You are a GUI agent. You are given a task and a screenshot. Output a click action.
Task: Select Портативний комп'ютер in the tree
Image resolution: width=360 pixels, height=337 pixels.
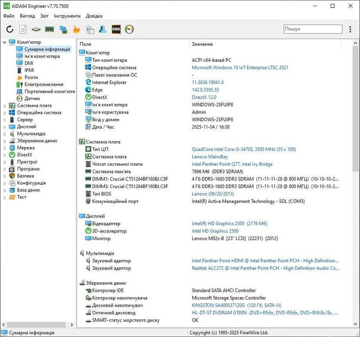[x=50, y=92]
